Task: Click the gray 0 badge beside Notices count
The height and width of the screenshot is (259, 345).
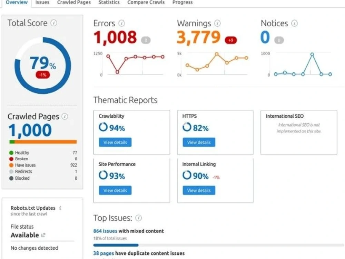Action: (279, 40)
